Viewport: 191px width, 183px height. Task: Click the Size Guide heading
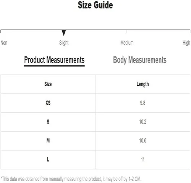tap(95, 5)
